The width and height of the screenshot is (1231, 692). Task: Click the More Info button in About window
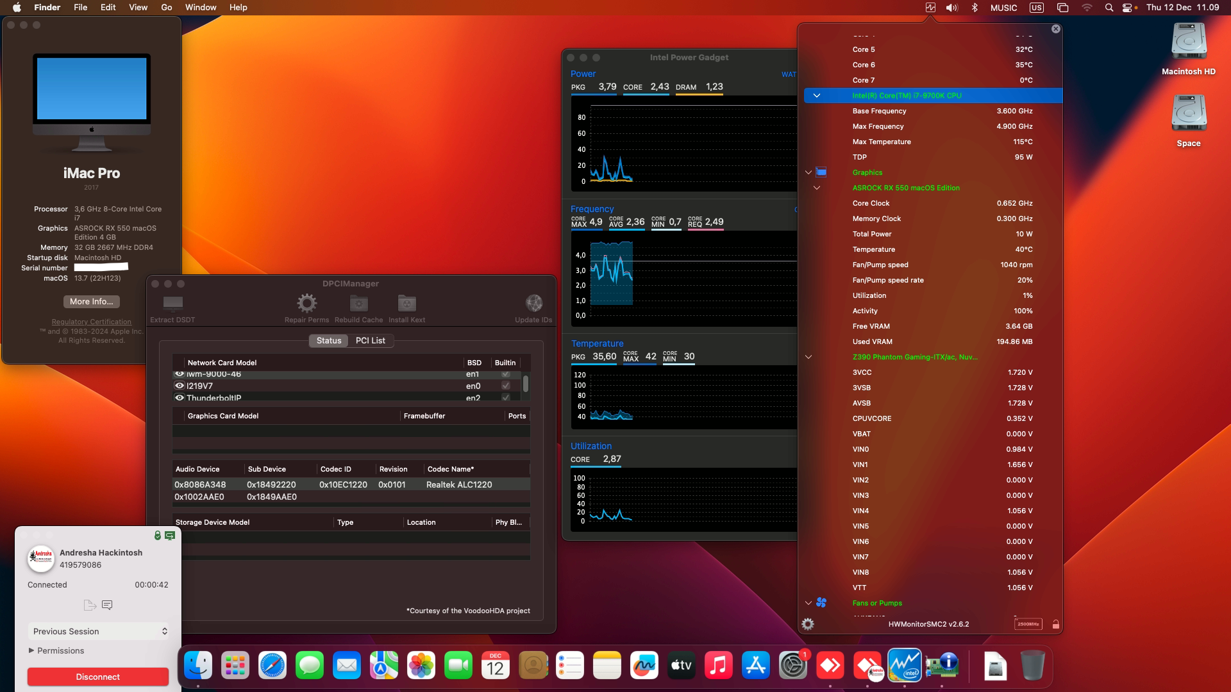91,301
